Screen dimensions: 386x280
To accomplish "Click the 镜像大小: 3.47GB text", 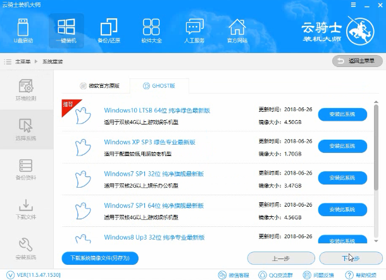I will click(x=280, y=186).
